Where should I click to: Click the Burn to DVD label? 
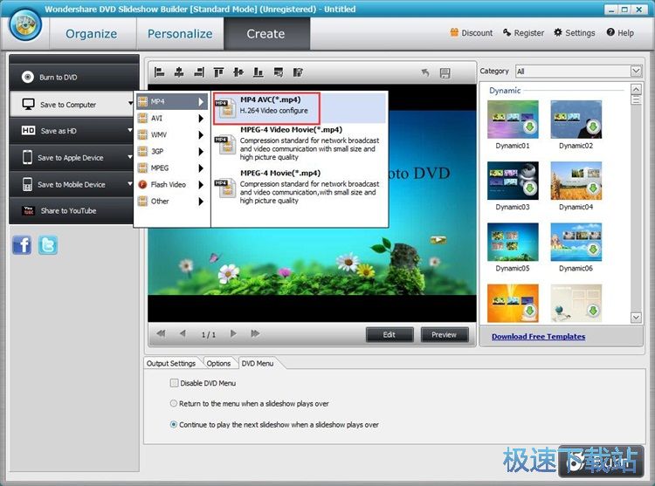click(58, 77)
